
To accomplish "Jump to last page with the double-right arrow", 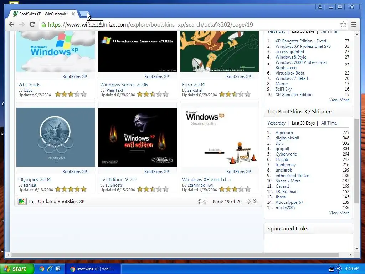I will coord(255,202).
